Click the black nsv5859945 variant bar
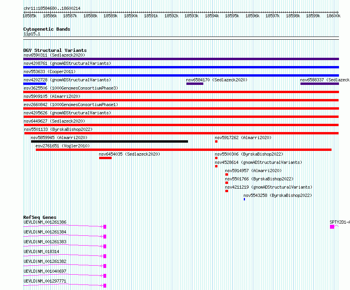350x290 pixels. (109, 141)
